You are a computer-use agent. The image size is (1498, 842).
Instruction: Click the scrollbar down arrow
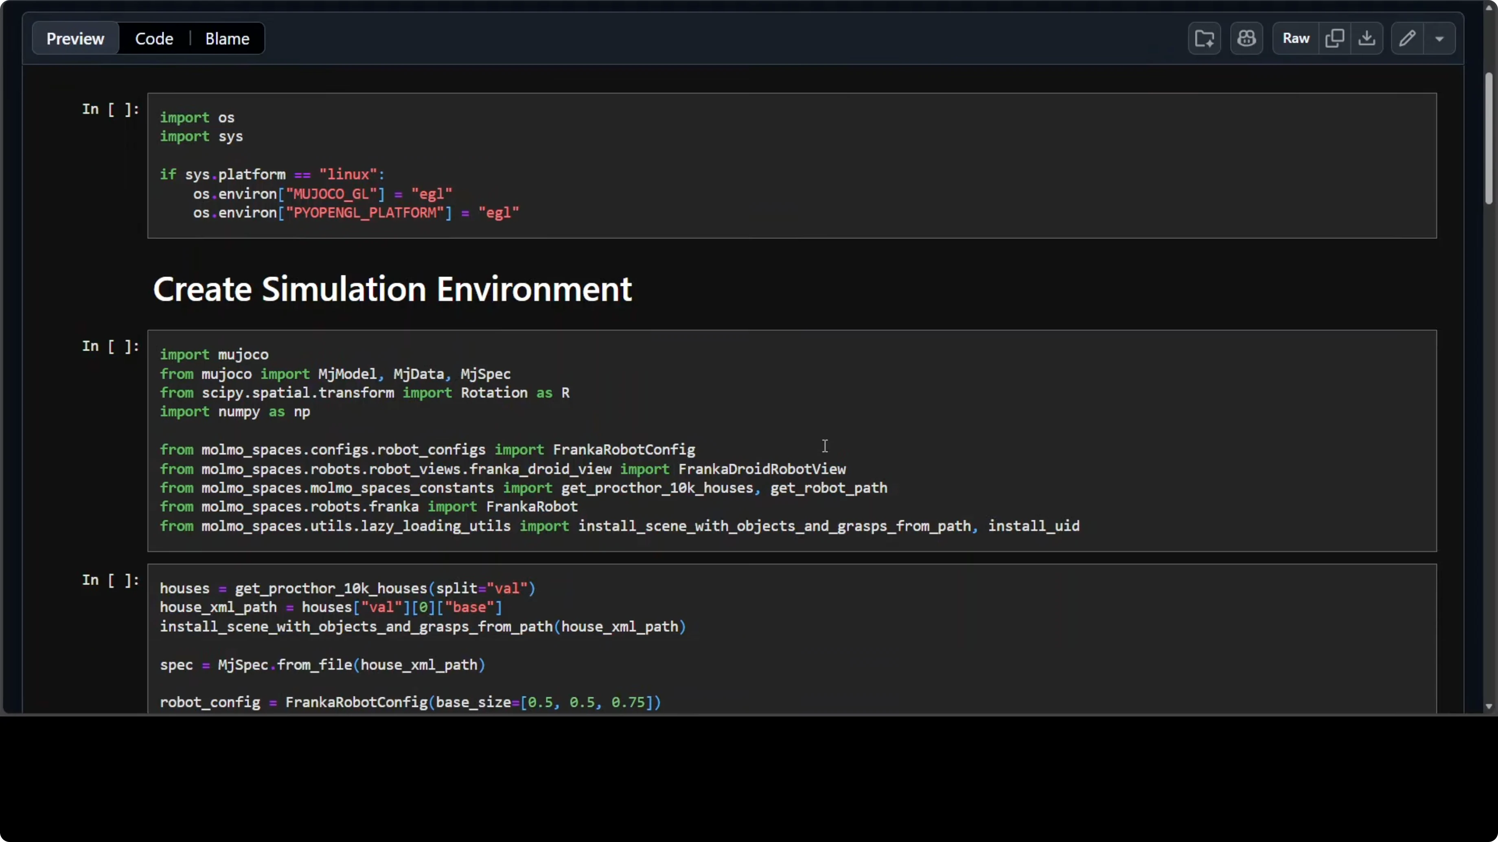(1489, 707)
